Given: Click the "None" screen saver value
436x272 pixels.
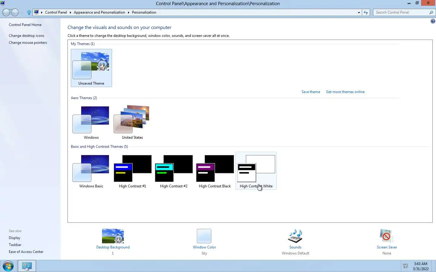Looking at the screenshot, I should click(387, 253).
